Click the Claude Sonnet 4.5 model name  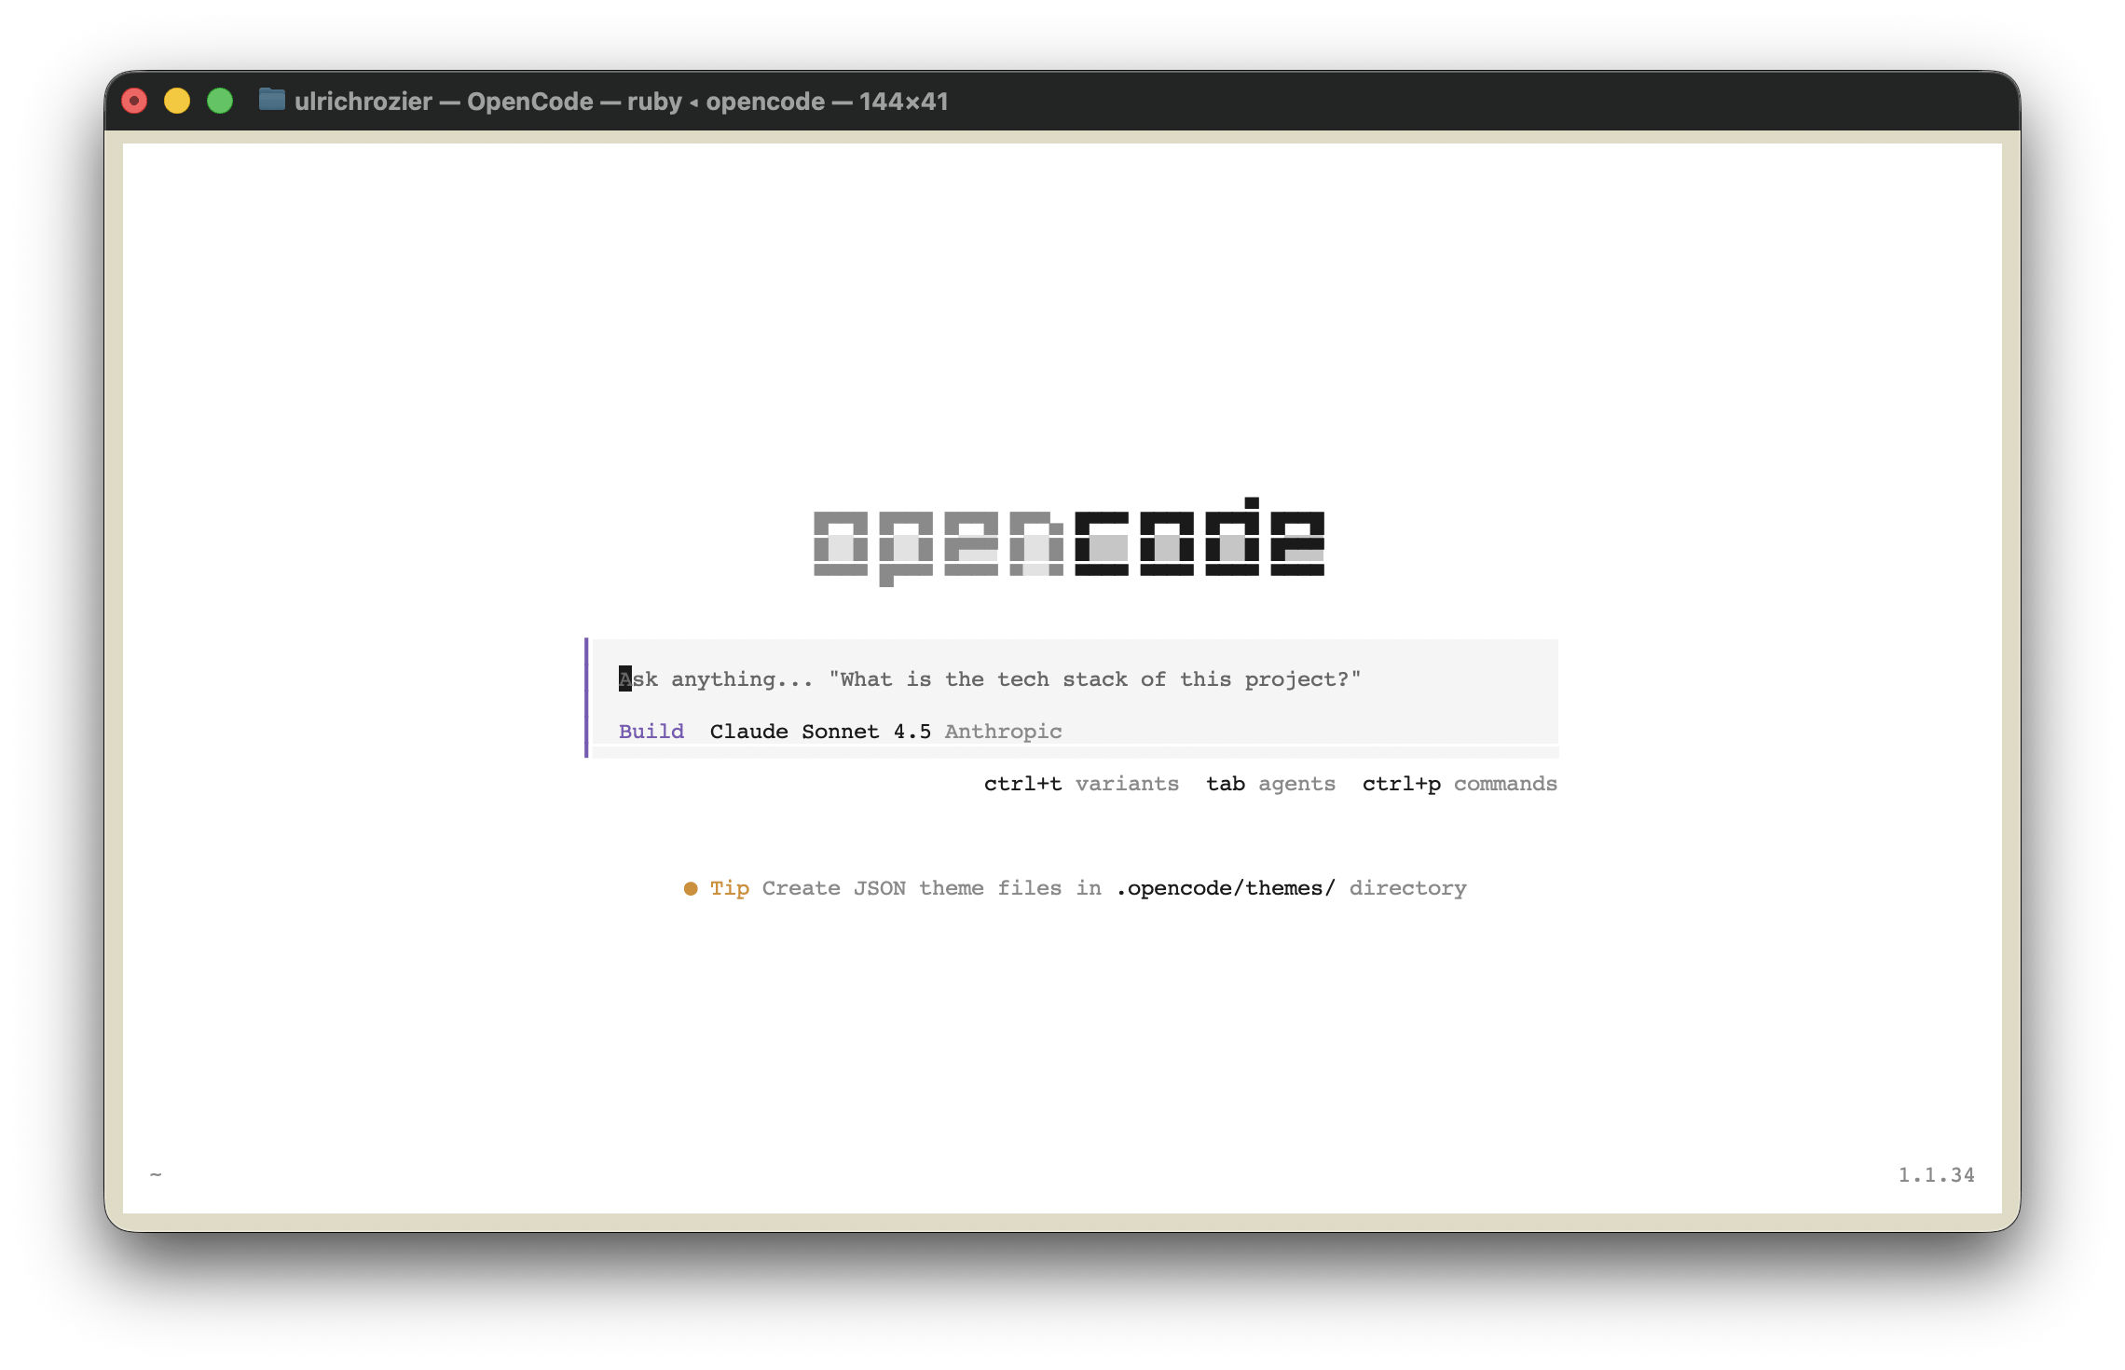click(820, 732)
